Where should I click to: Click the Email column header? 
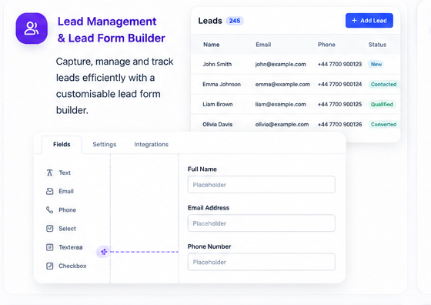263,45
